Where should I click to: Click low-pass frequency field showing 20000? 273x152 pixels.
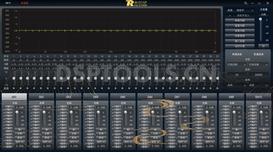[x=259, y=75]
